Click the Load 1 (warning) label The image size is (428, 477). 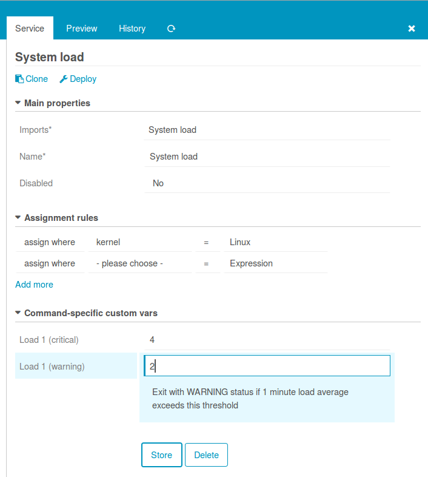[x=52, y=367]
